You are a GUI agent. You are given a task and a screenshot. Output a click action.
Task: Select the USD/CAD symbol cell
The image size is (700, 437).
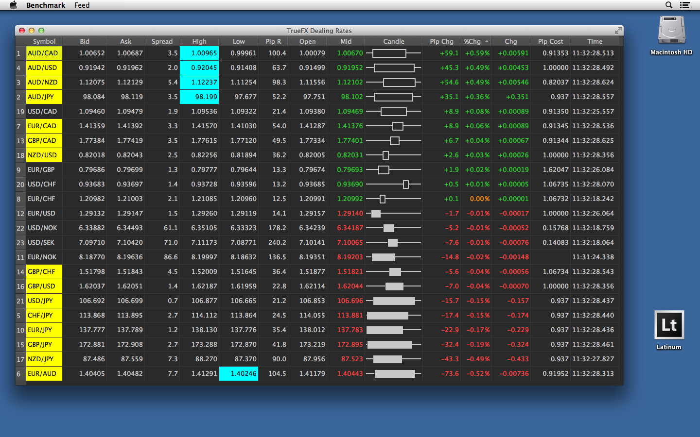[x=44, y=111]
